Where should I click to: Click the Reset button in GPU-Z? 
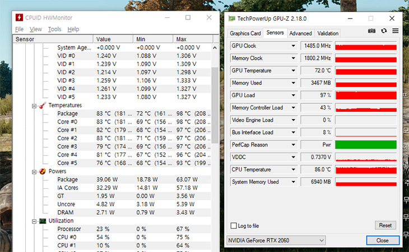pyautogui.click(x=385, y=225)
